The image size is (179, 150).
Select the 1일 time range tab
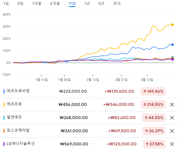6,3
